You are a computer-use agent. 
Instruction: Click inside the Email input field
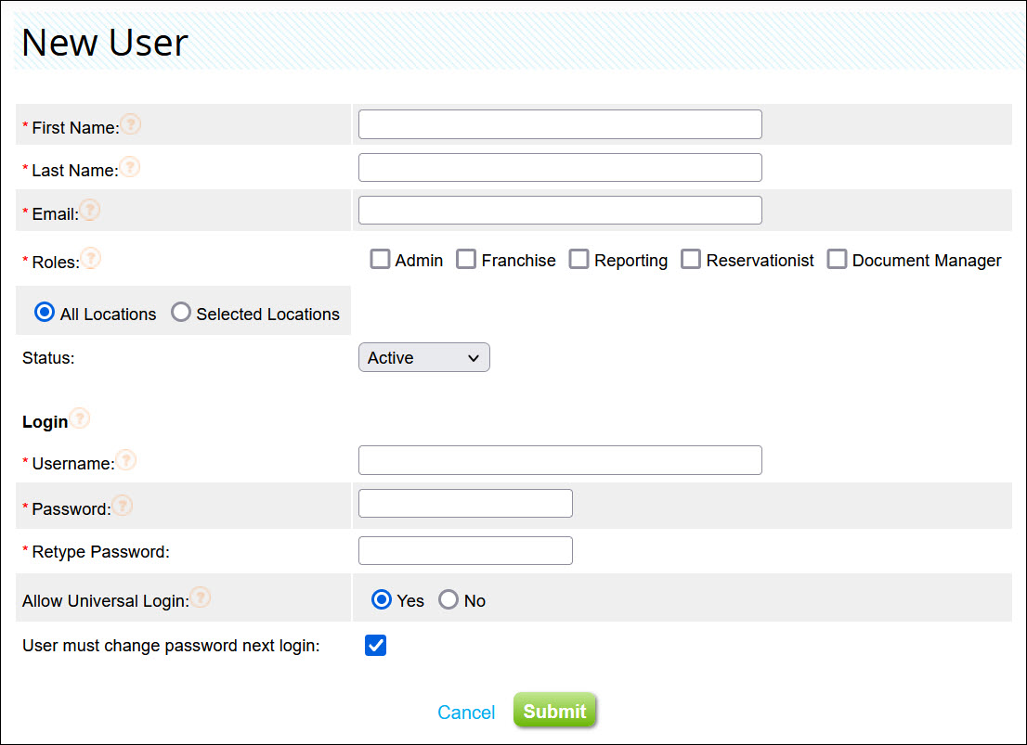coord(559,210)
